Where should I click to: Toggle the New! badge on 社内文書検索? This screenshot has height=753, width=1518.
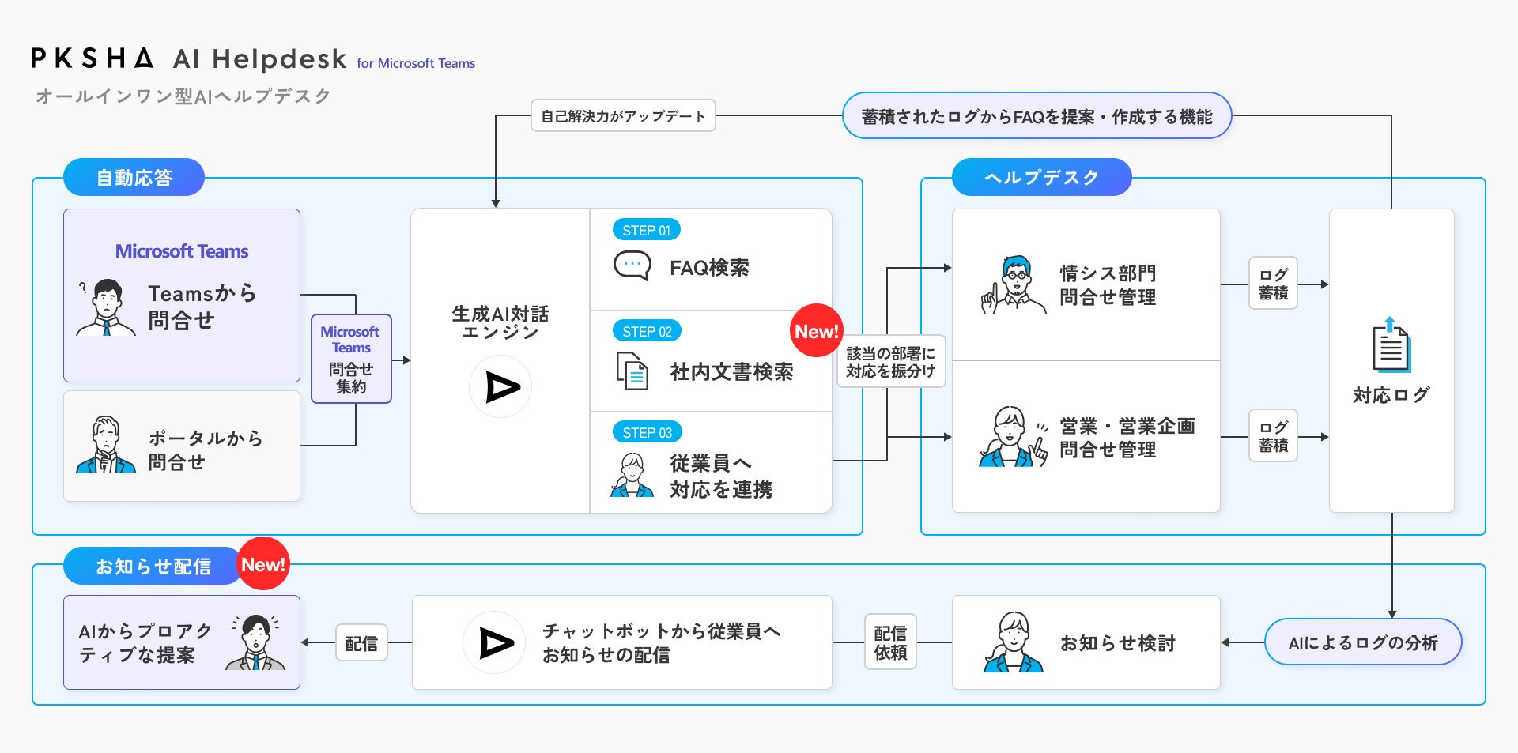816,331
